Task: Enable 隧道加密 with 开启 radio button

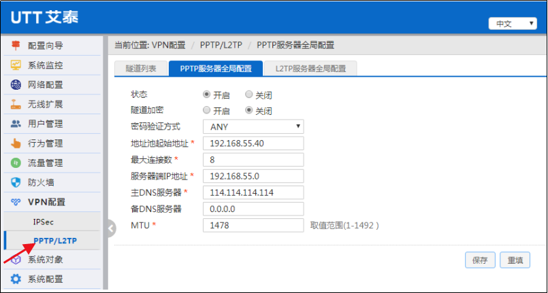Action: [x=207, y=111]
